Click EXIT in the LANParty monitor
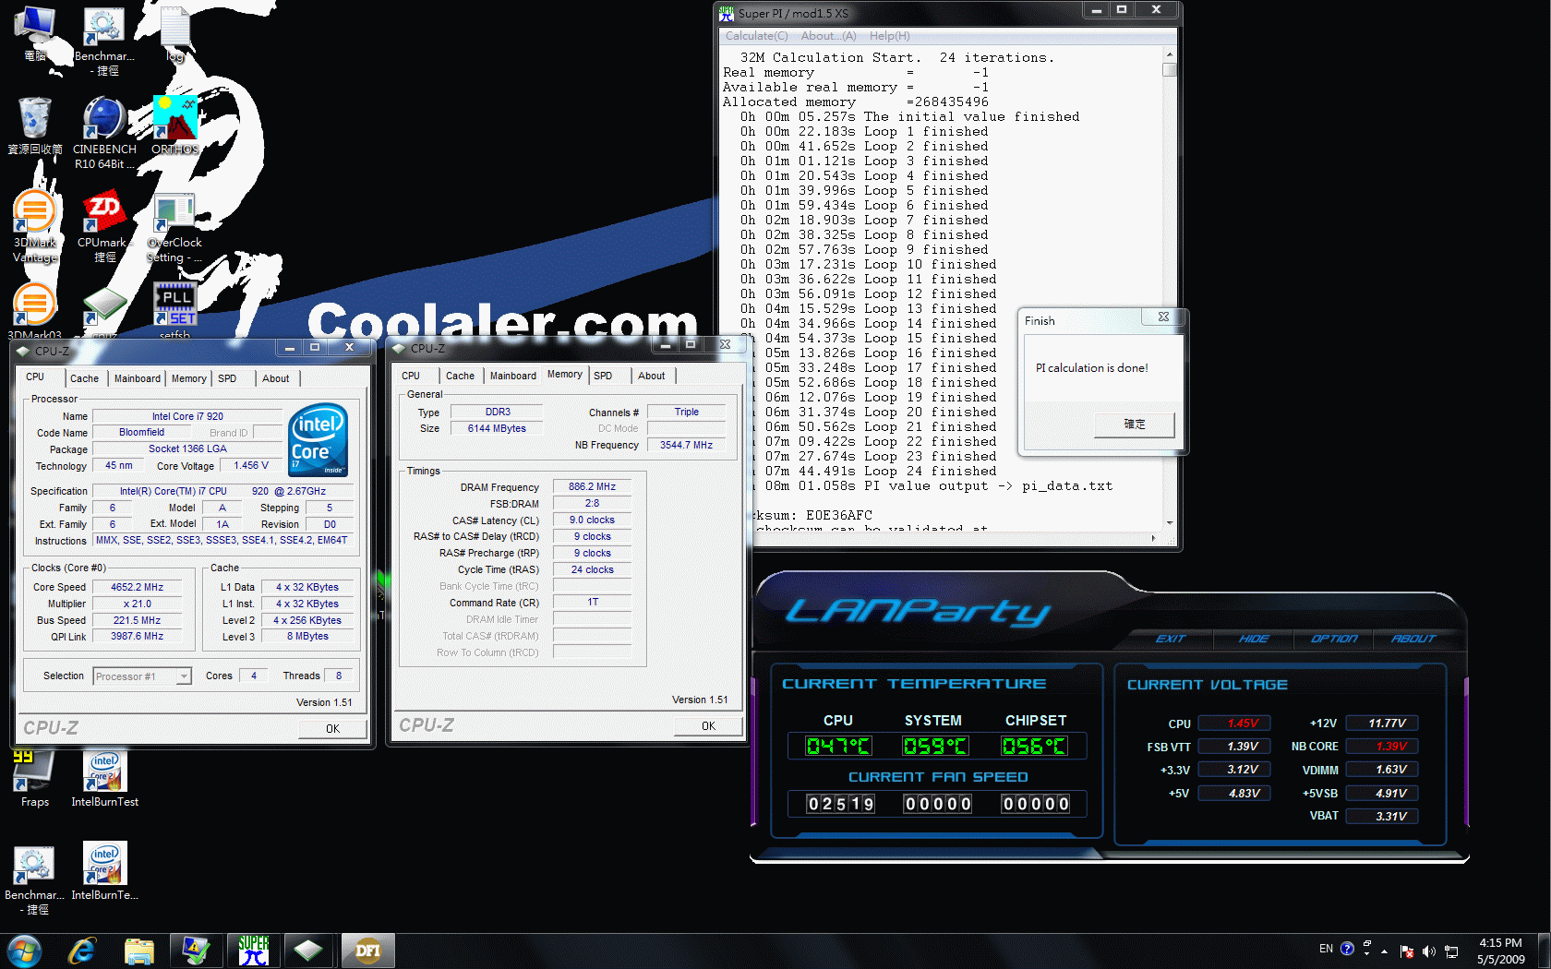Image resolution: width=1551 pixels, height=969 pixels. click(x=1170, y=639)
